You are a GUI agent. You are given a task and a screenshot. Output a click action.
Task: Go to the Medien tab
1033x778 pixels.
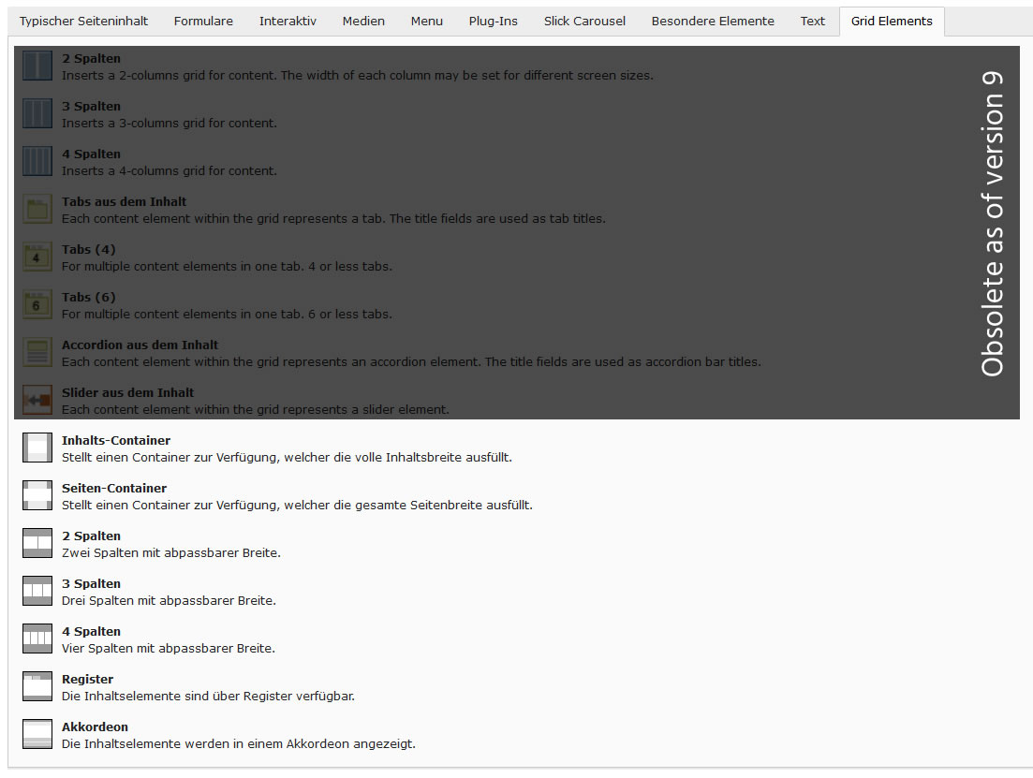[363, 21]
